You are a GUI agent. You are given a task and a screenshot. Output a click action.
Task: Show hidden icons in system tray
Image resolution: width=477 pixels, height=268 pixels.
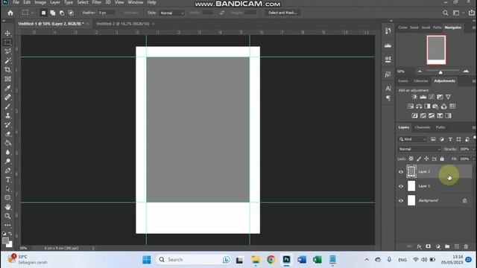point(367,260)
